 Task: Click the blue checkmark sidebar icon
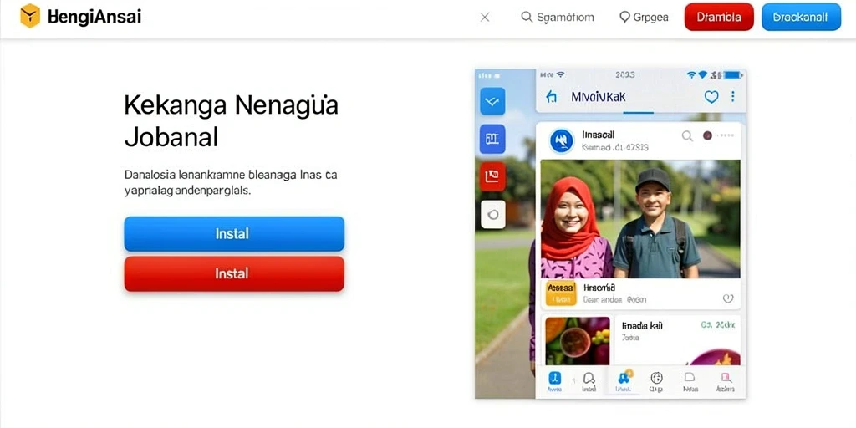(492, 101)
